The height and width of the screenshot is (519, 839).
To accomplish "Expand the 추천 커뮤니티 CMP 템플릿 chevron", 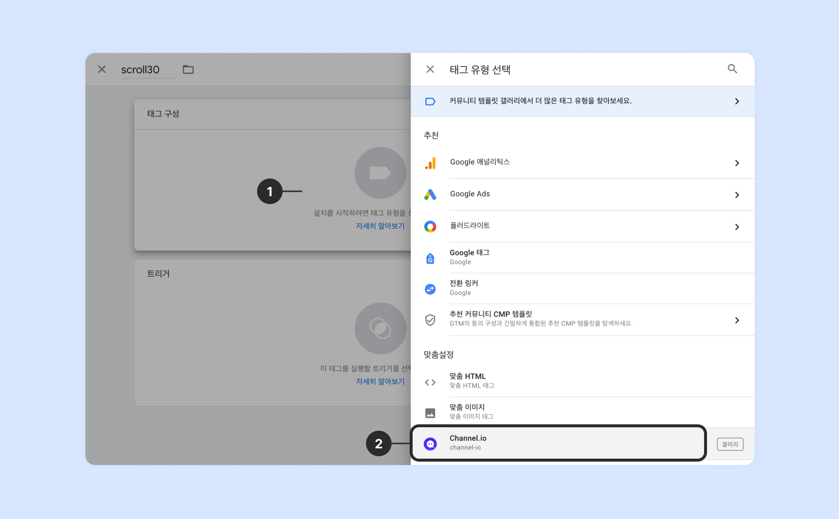I will point(737,320).
